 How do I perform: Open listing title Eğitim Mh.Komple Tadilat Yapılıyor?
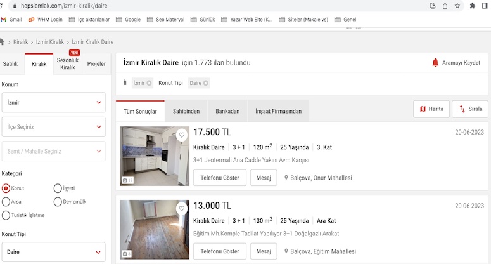click(x=266, y=234)
